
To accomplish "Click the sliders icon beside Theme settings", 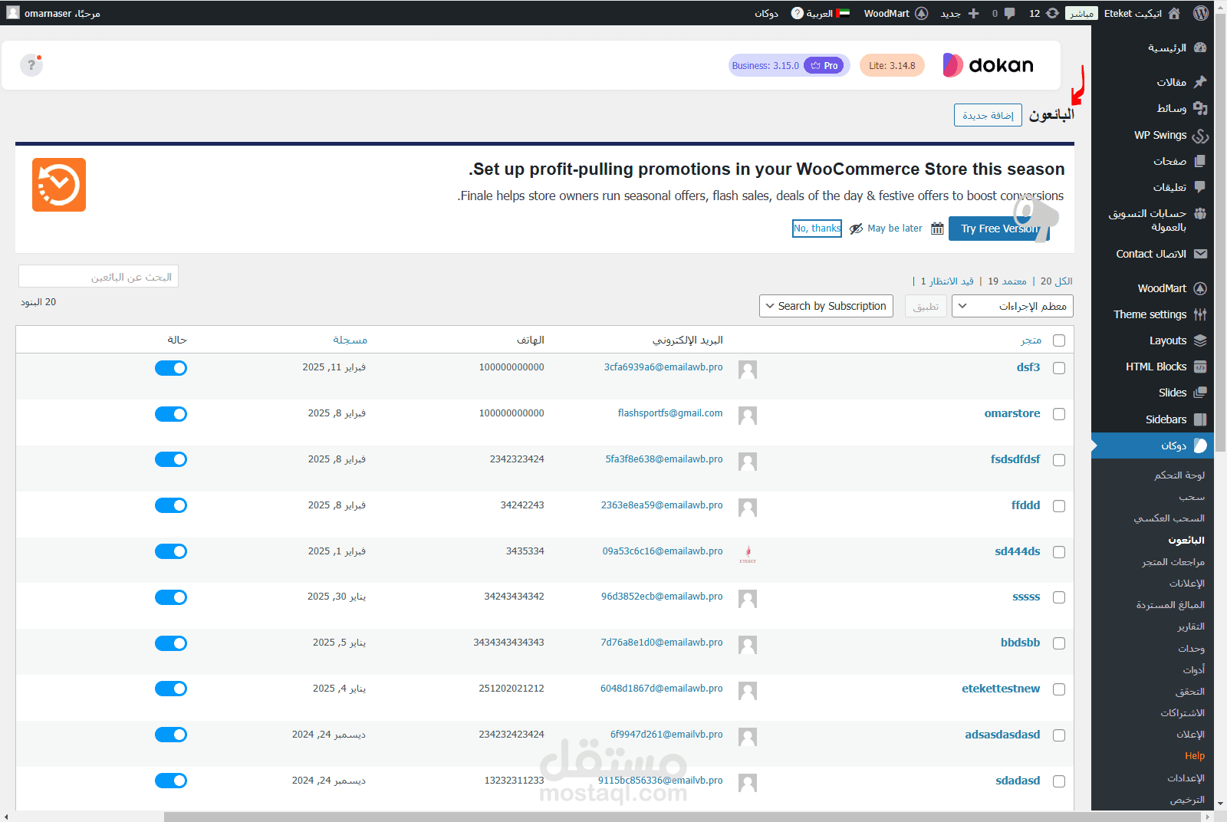I will point(1200,314).
